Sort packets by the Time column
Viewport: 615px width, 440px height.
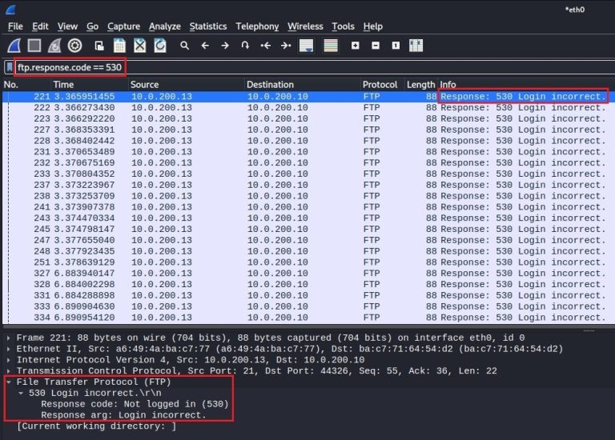click(x=64, y=85)
